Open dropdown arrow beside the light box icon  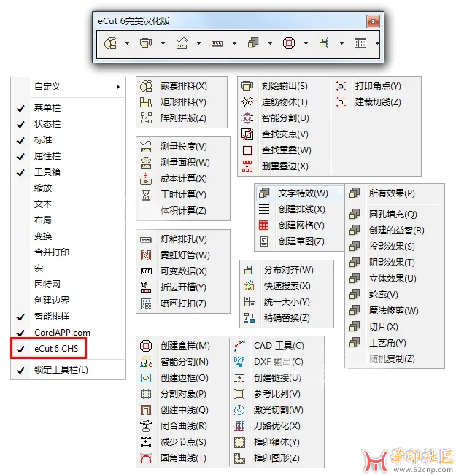click(234, 43)
